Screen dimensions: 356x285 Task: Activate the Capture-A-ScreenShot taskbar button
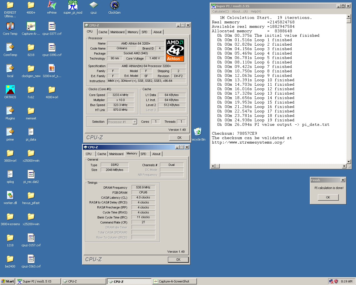click(174, 281)
